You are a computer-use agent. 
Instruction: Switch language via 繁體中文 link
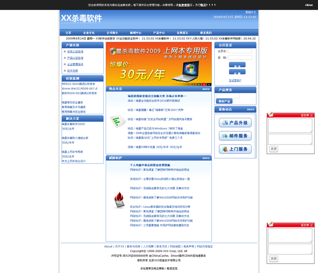point(250,12)
